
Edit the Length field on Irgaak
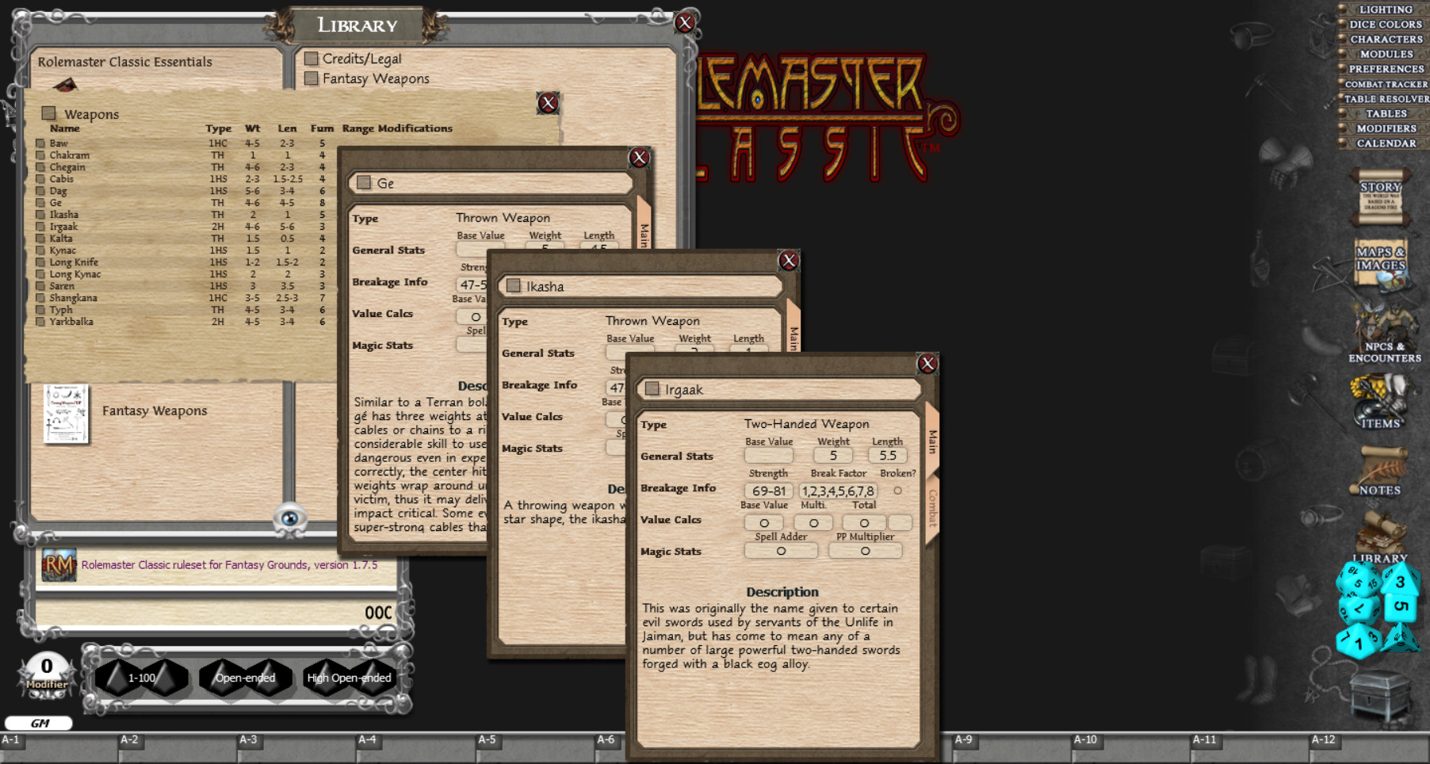888,455
